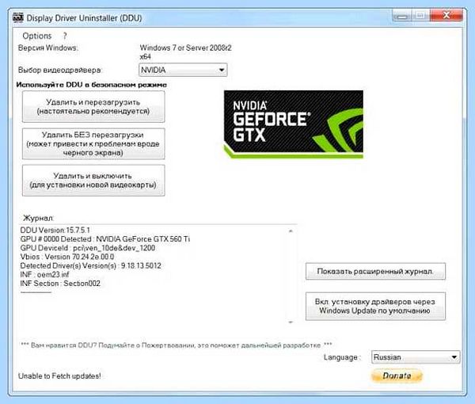This screenshot has height=404, width=475.
Task: Click the 'Выбор видеодрайвера' label
Action: point(60,70)
